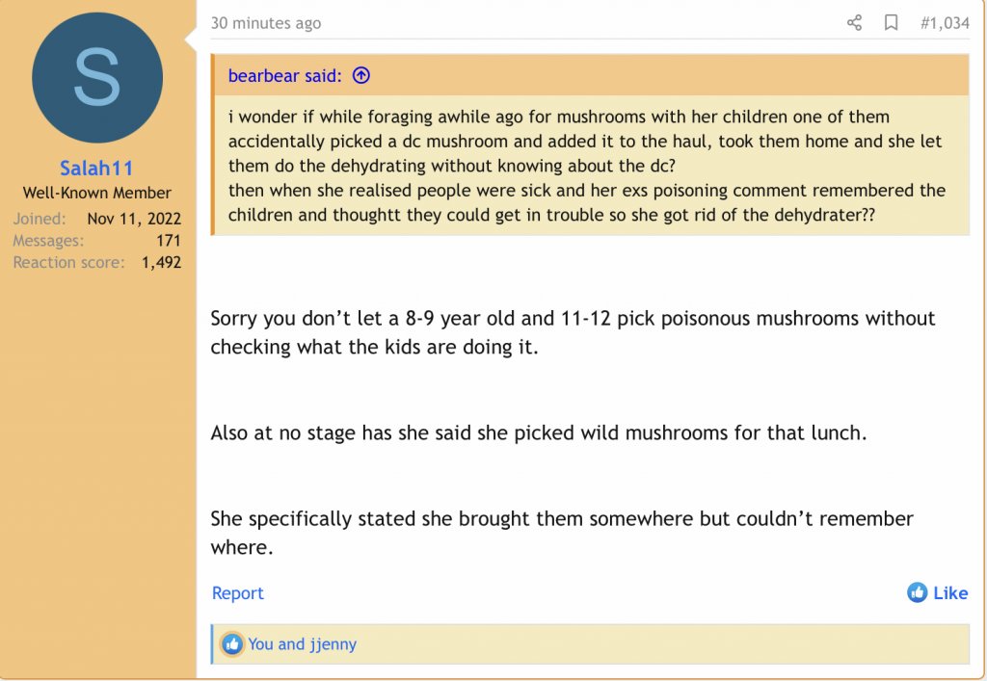The width and height of the screenshot is (987, 681).
Task: Expand the quoted bearbear message text
Action: (x=585, y=166)
